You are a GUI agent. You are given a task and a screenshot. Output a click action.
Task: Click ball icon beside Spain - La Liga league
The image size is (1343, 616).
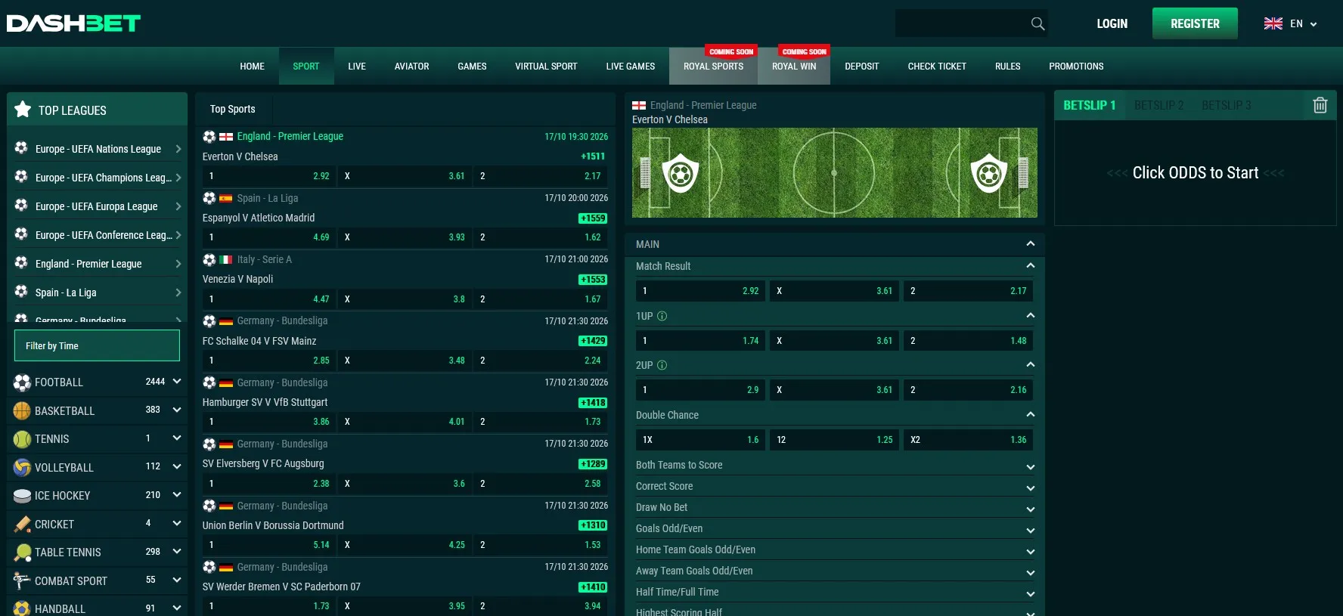(x=21, y=292)
